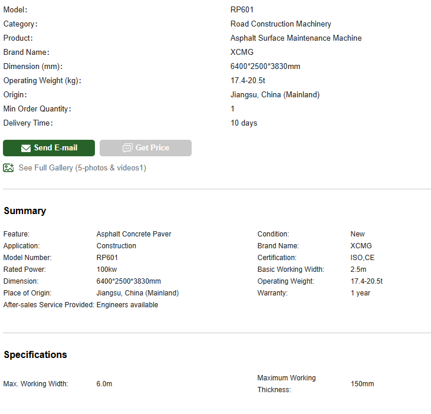Screen dimensions: 431x414
Task: Click the 10 days delivery time value
Action: pos(244,123)
